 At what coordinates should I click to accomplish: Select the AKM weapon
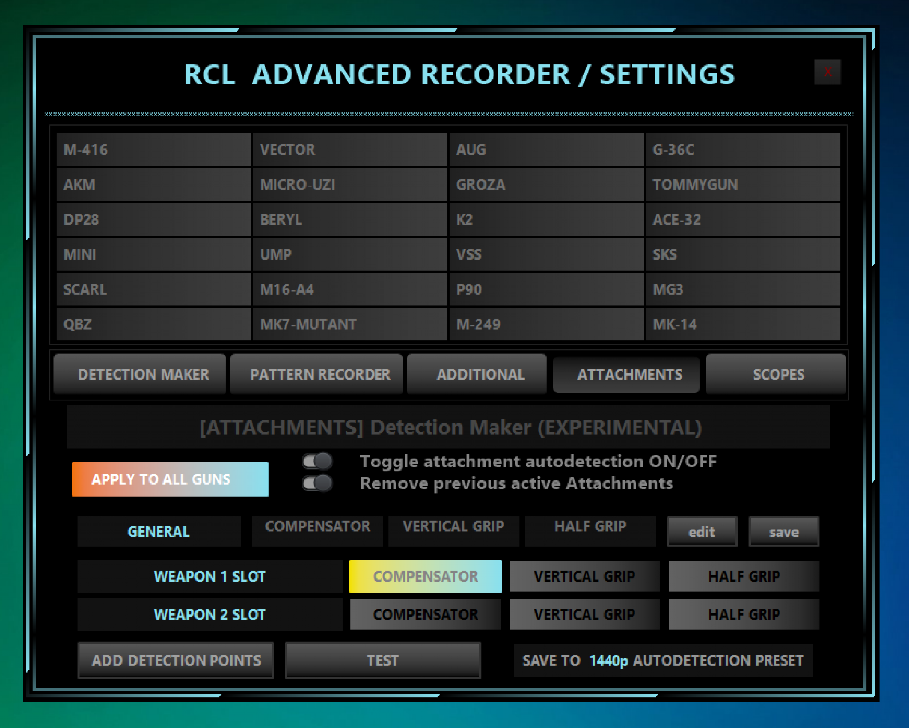(x=153, y=185)
